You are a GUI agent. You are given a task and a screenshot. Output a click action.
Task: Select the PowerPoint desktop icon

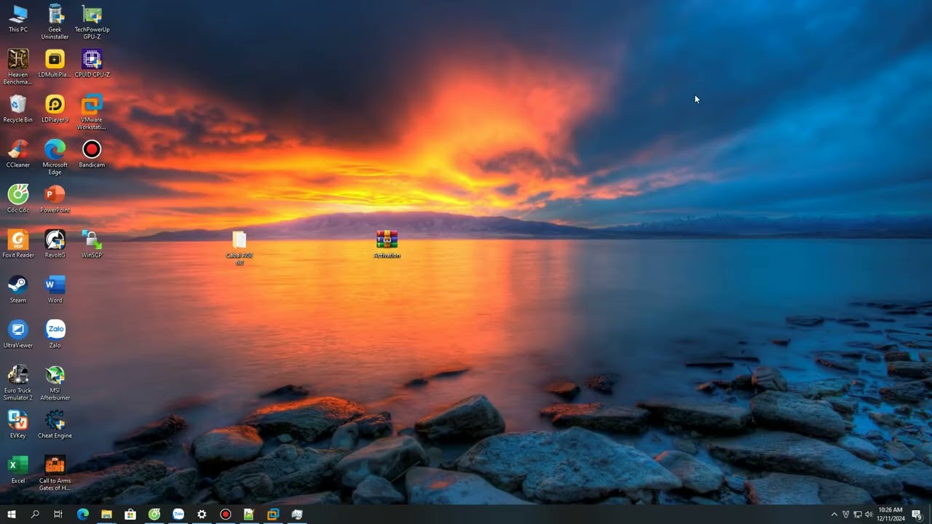55,199
